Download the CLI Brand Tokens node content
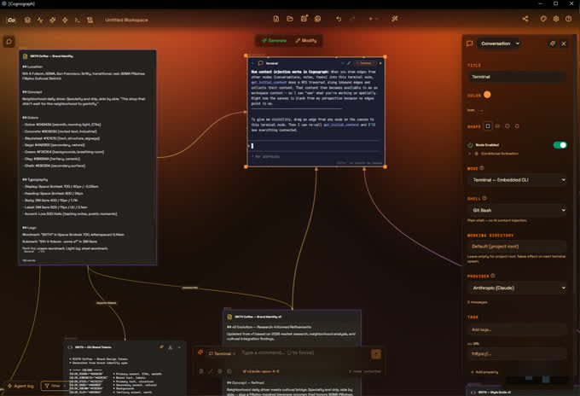Viewport: 580px width, 396px height. (x=170, y=347)
